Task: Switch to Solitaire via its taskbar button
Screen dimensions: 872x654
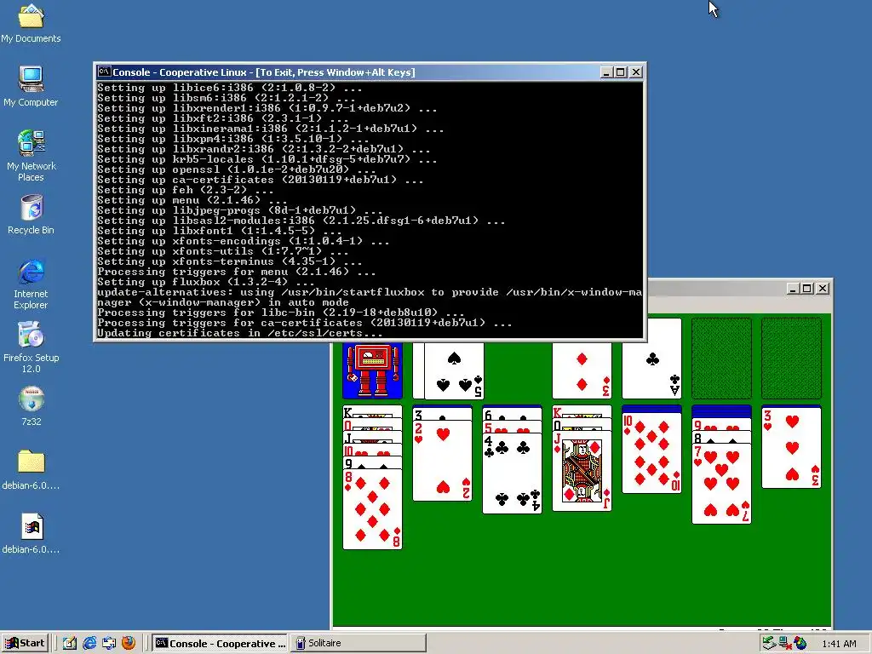Action: [359, 643]
